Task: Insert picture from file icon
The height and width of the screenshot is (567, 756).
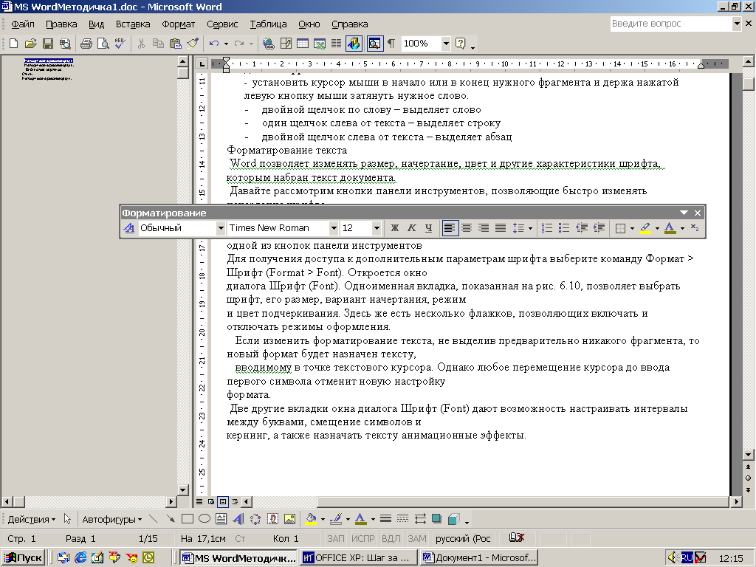Action: point(289,519)
